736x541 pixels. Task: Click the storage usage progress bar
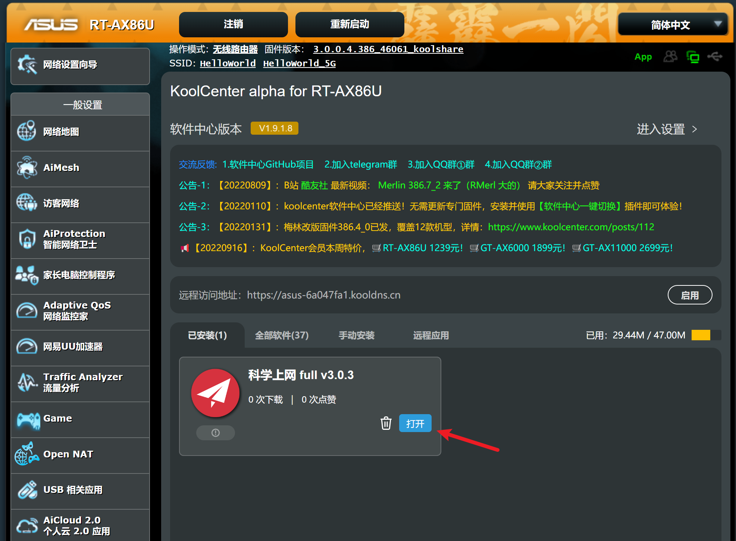[706, 335]
